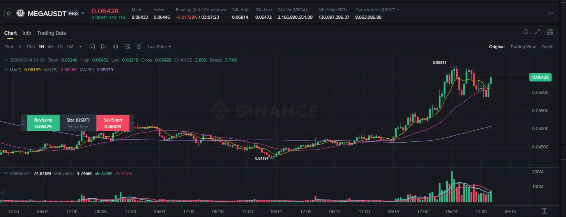
Task: Click the Open Interest value 9,663,086.80
Action: tap(368, 17)
